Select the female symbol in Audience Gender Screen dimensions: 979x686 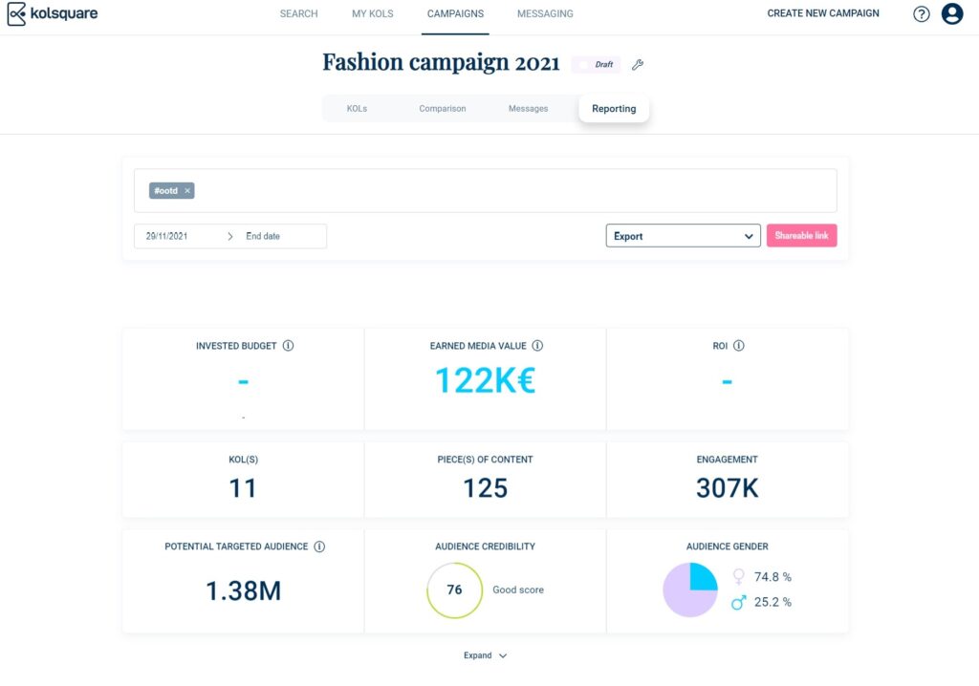tap(737, 576)
